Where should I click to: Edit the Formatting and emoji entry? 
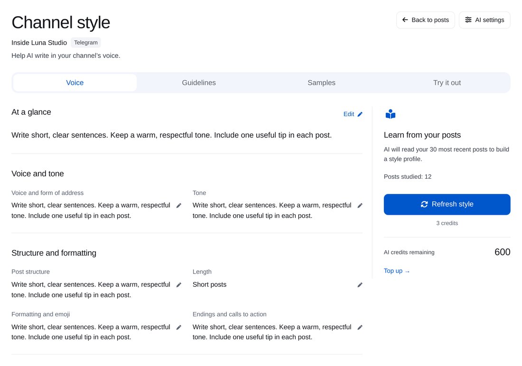(179, 328)
